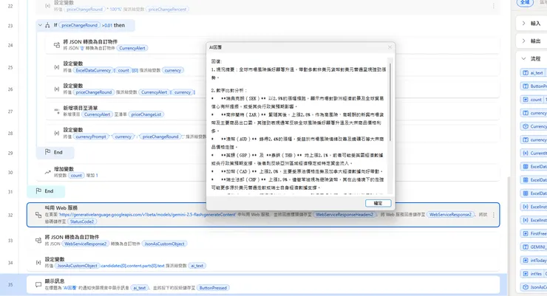Click JSON convert icon on line 33
This screenshot has width=547, height=296.
pos(38,241)
